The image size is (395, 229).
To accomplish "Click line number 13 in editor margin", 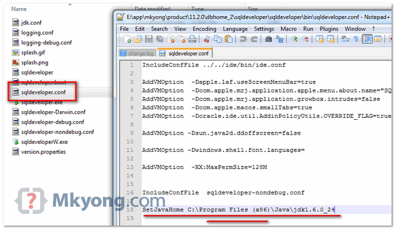I will (130, 167).
